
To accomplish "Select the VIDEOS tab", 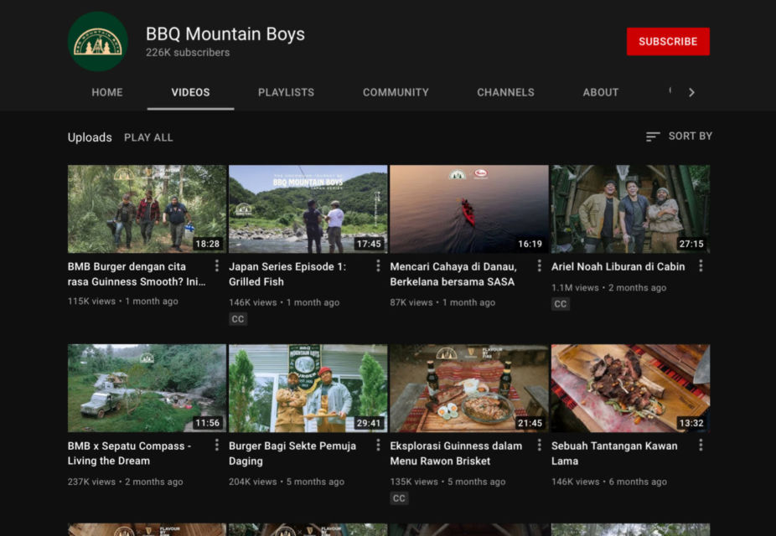I will 190,92.
